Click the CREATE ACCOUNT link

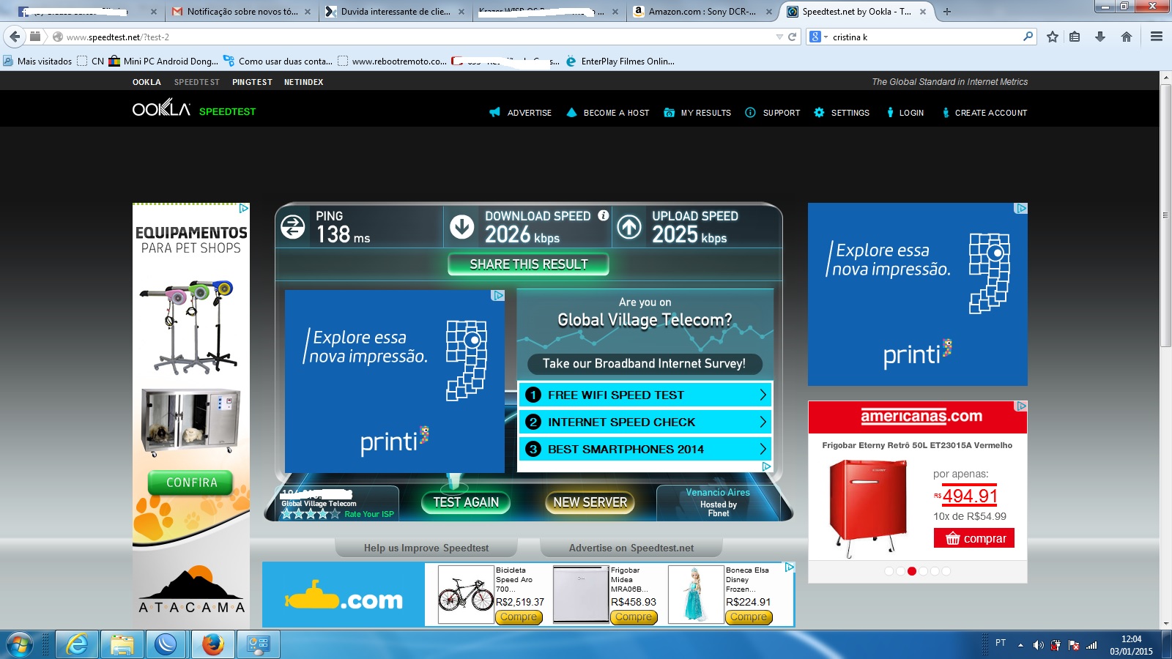pos(991,113)
